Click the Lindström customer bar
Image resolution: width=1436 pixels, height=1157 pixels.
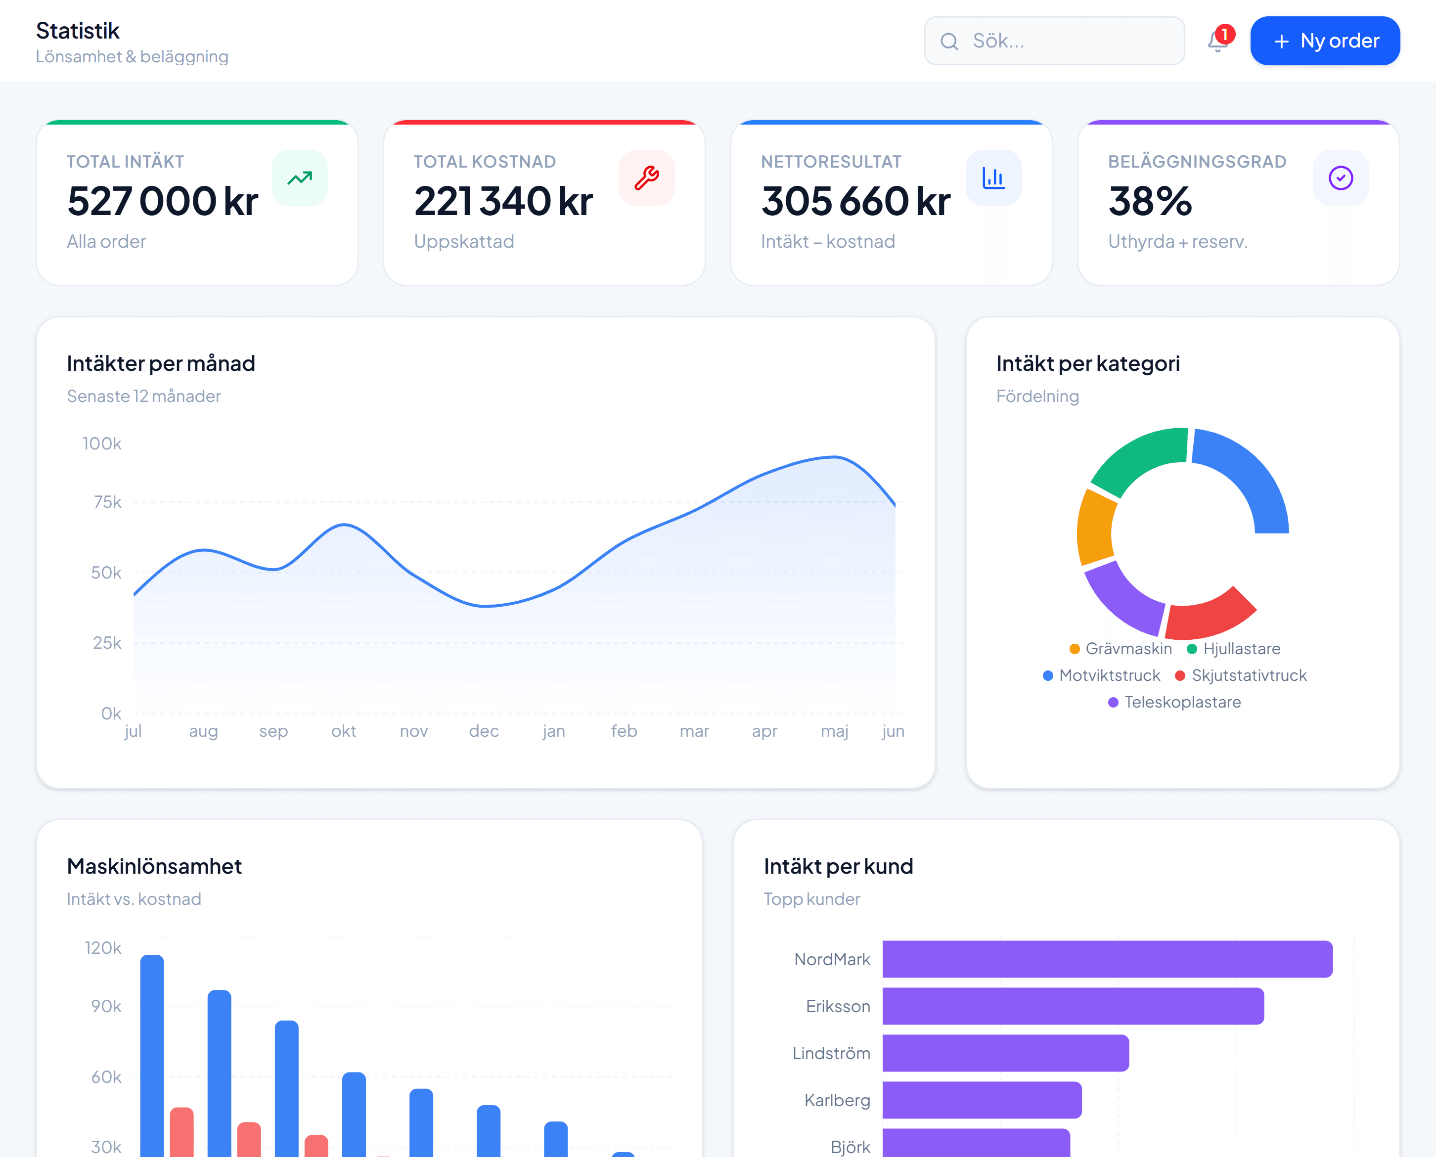click(1005, 1053)
